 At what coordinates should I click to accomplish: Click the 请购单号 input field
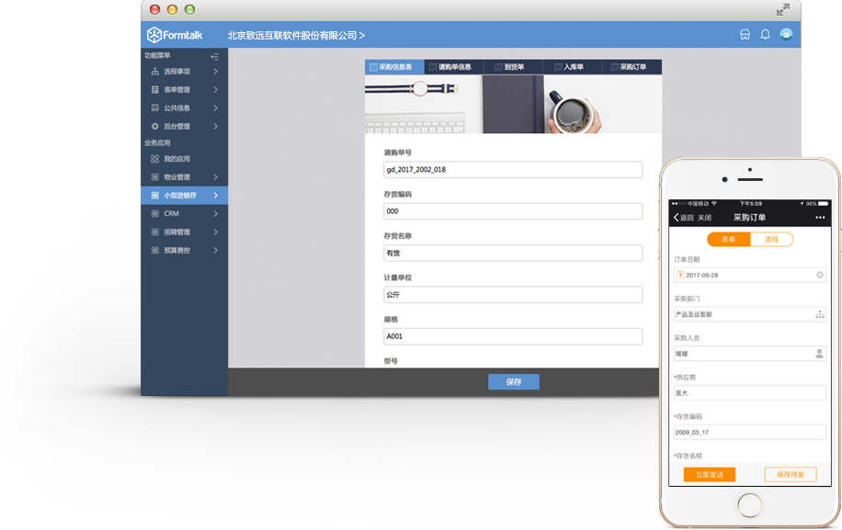tap(513, 170)
